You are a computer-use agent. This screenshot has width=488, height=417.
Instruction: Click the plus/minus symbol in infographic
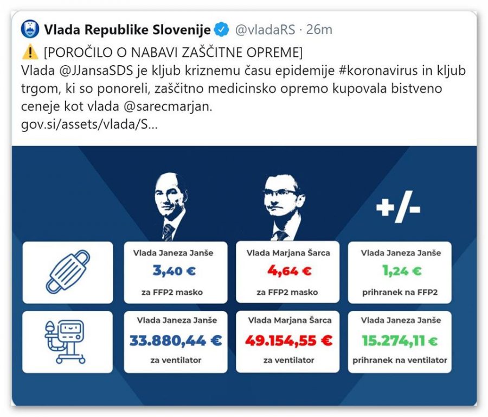[398, 207]
